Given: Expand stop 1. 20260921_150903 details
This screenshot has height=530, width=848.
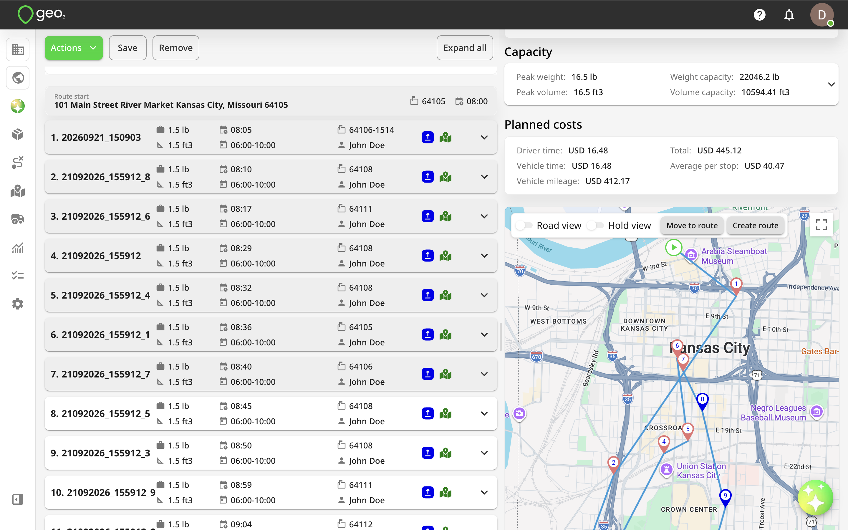Looking at the screenshot, I should tap(484, 138).
